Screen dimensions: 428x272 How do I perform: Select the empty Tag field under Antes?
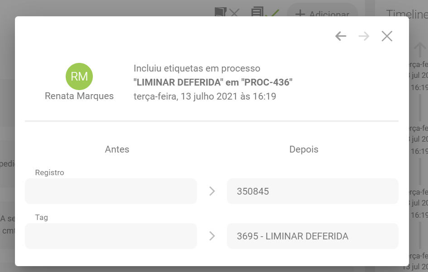pyautogui.click(x=111, y=236)
